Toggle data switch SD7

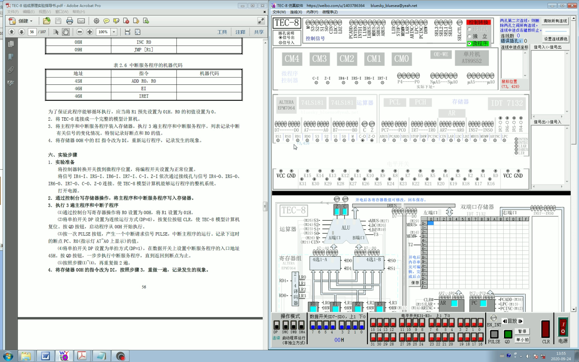click(312, 324)
